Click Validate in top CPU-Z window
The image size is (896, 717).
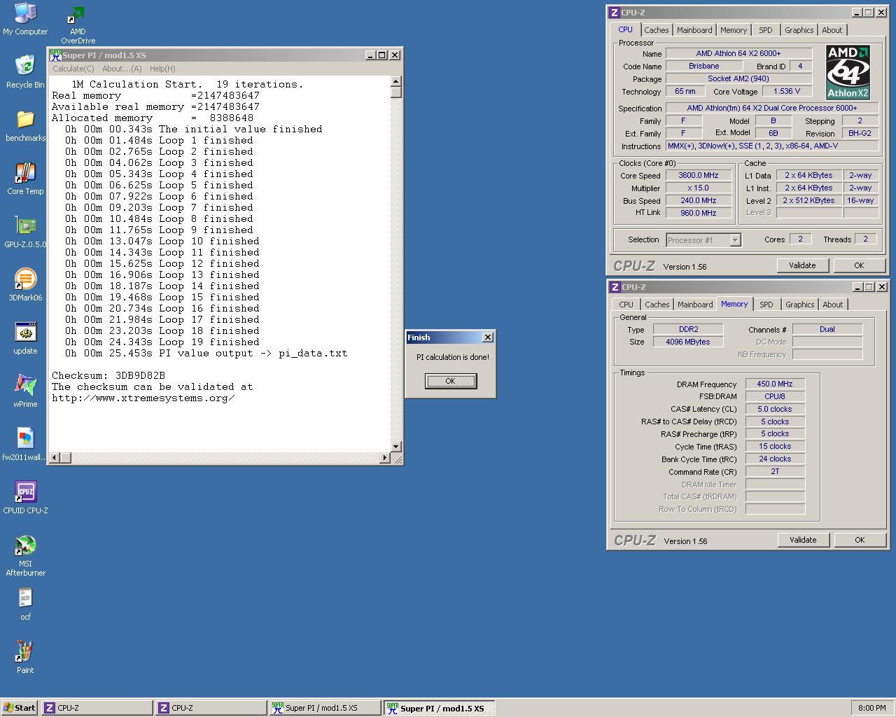pos(802,265)
